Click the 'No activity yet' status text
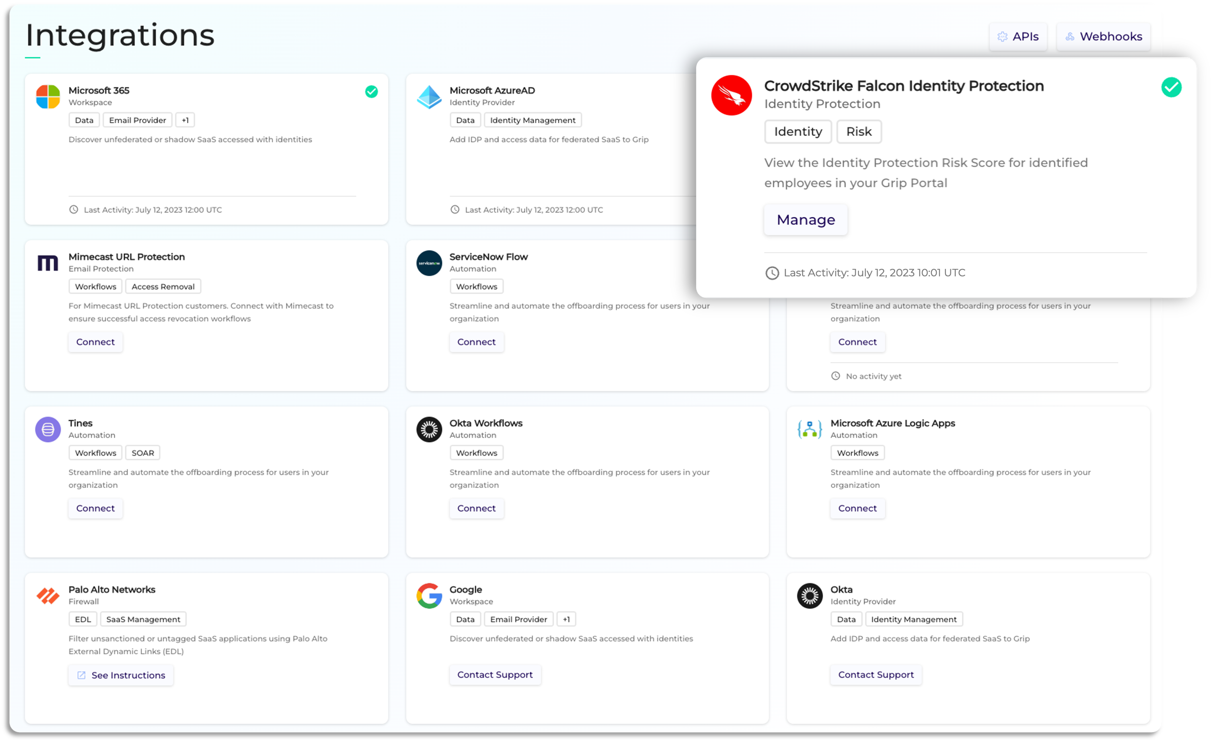 pos(873,376)
